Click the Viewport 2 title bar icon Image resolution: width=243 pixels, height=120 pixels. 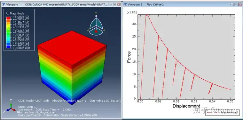[x=125, y=4]
